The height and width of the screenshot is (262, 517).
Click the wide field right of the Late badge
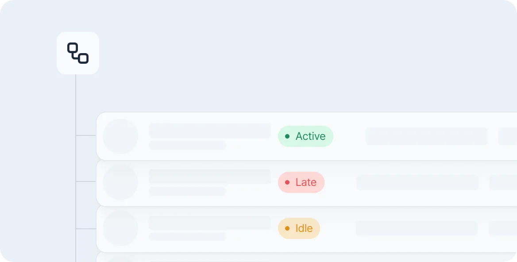[417, 182]
